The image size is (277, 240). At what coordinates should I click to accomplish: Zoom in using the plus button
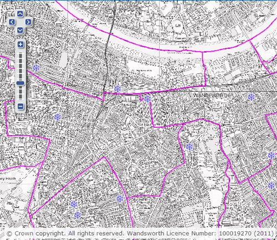[20, 44]
